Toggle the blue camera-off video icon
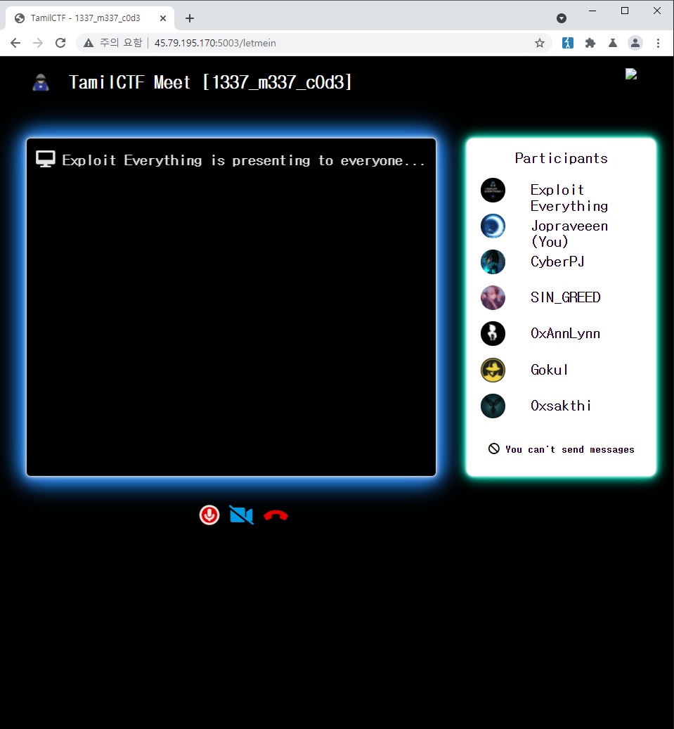 pyautogui.click(x=241, y=515)
